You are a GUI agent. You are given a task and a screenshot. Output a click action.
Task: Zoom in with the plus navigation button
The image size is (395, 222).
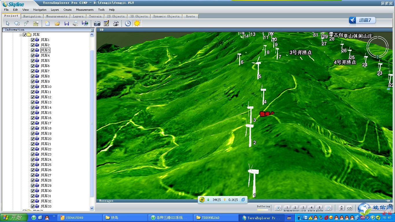pyautogui.click(x=278, y=208)
